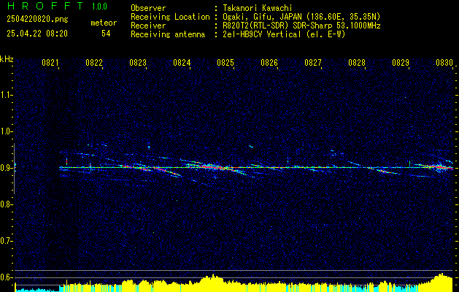Click the 0.8 kHz axis label
The height and width of the screenshot is (292, 459).
tap(6, 204)
